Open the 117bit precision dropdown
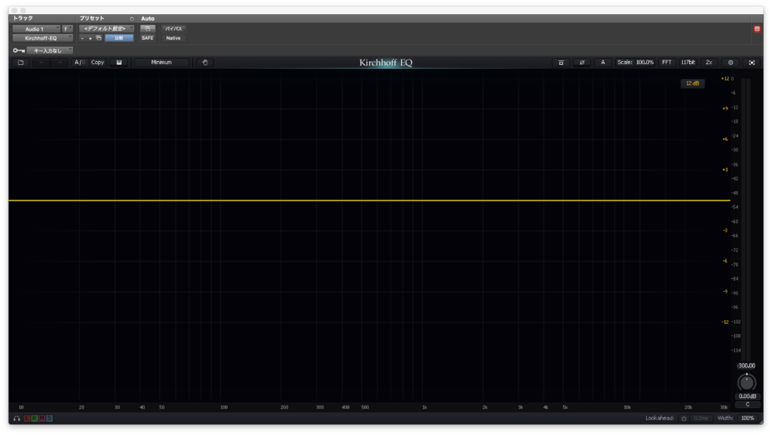Viewport: 772px width, 435px height. tap(688, 63)
